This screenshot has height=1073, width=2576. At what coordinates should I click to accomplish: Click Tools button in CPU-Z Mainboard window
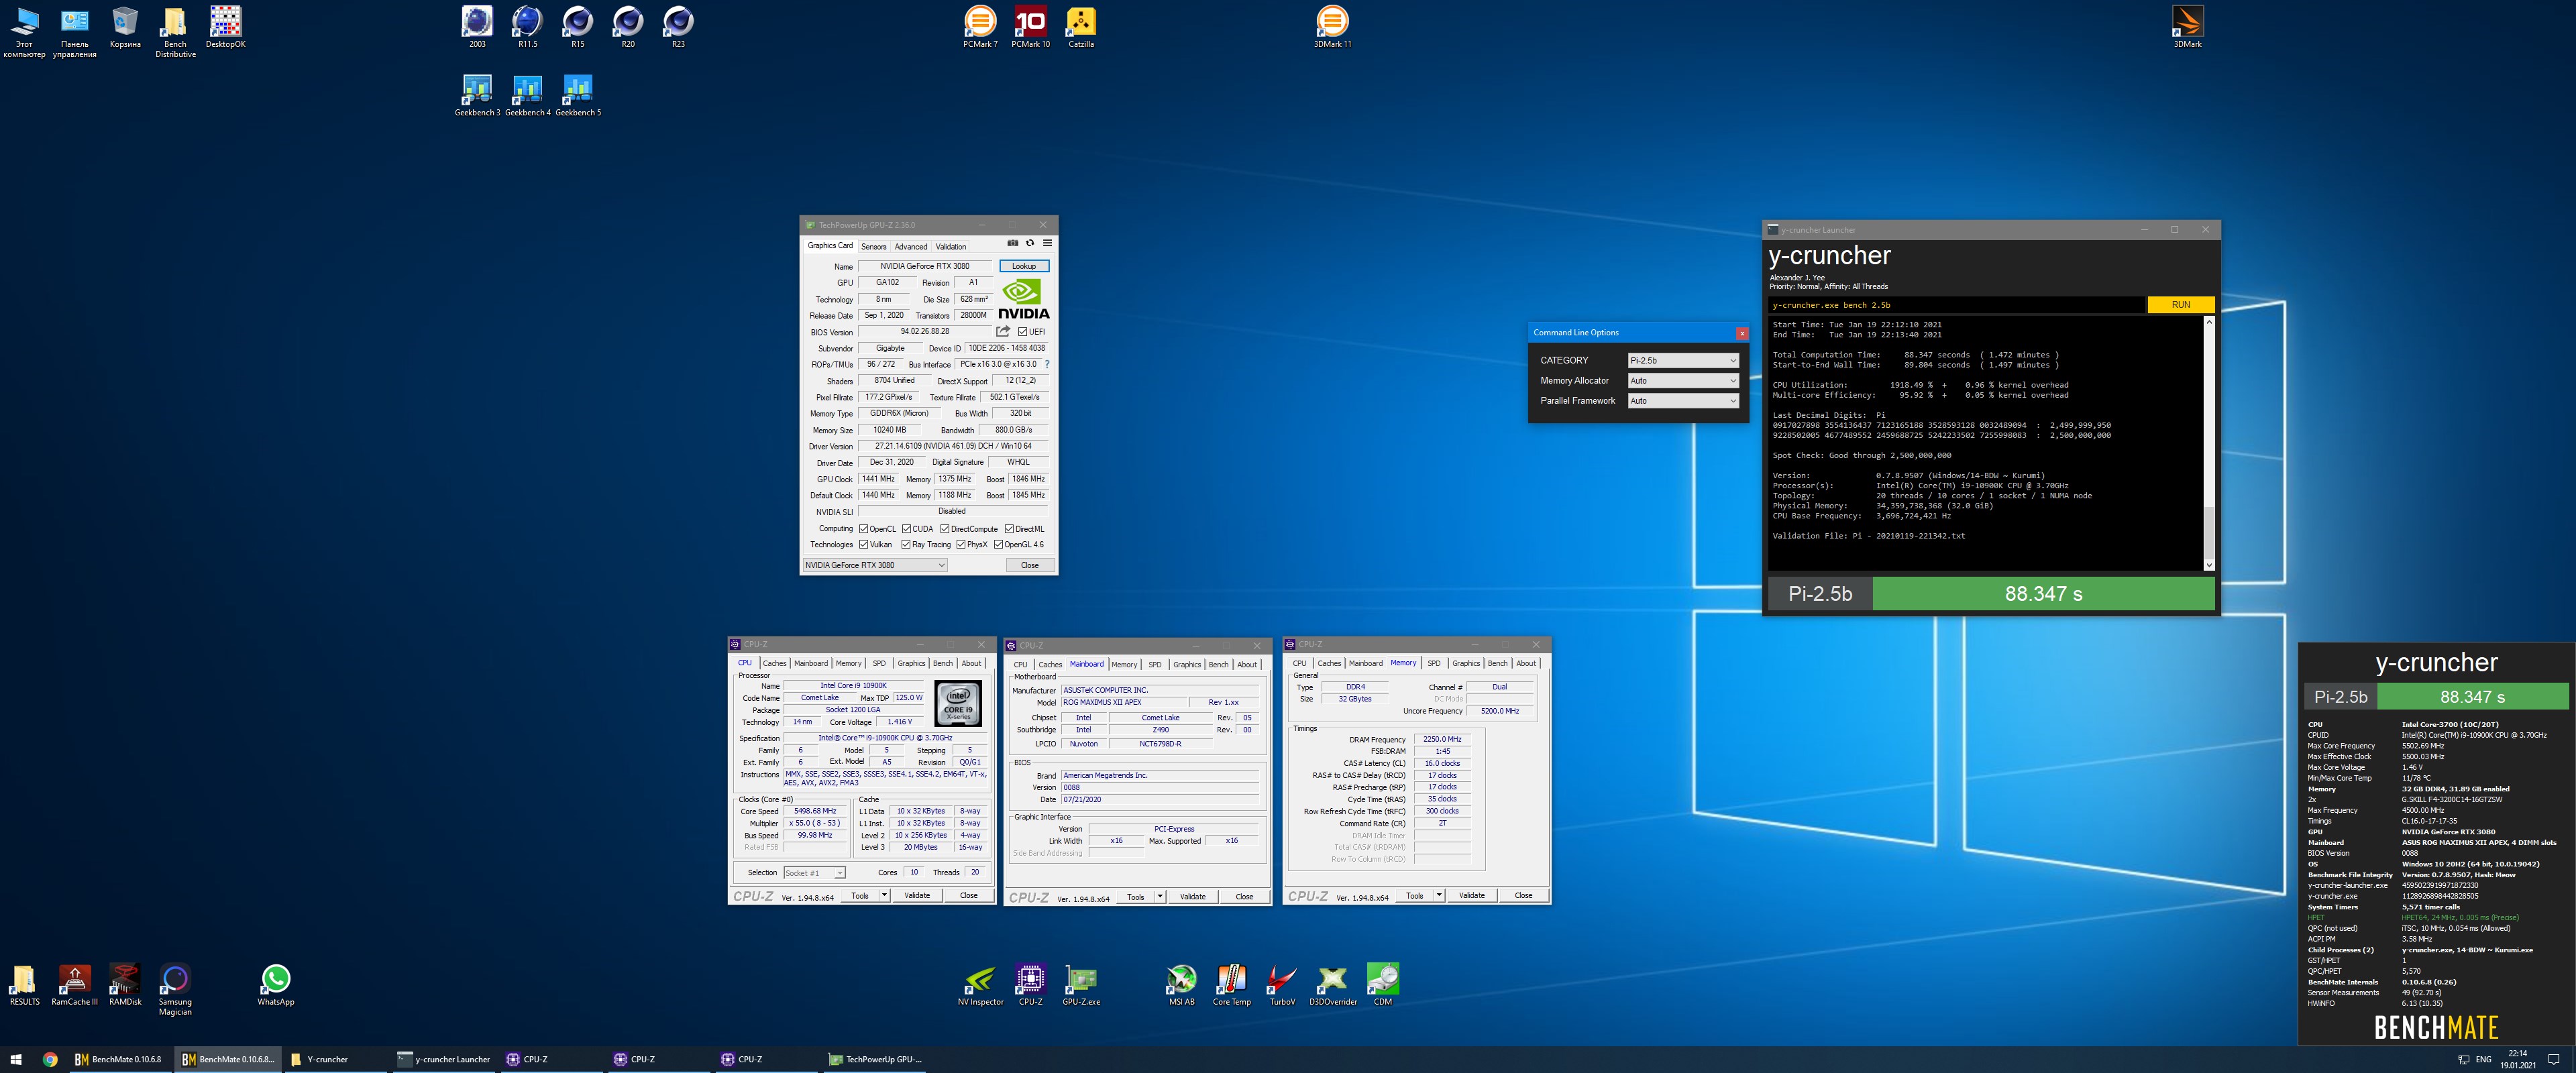[1135, 897]
